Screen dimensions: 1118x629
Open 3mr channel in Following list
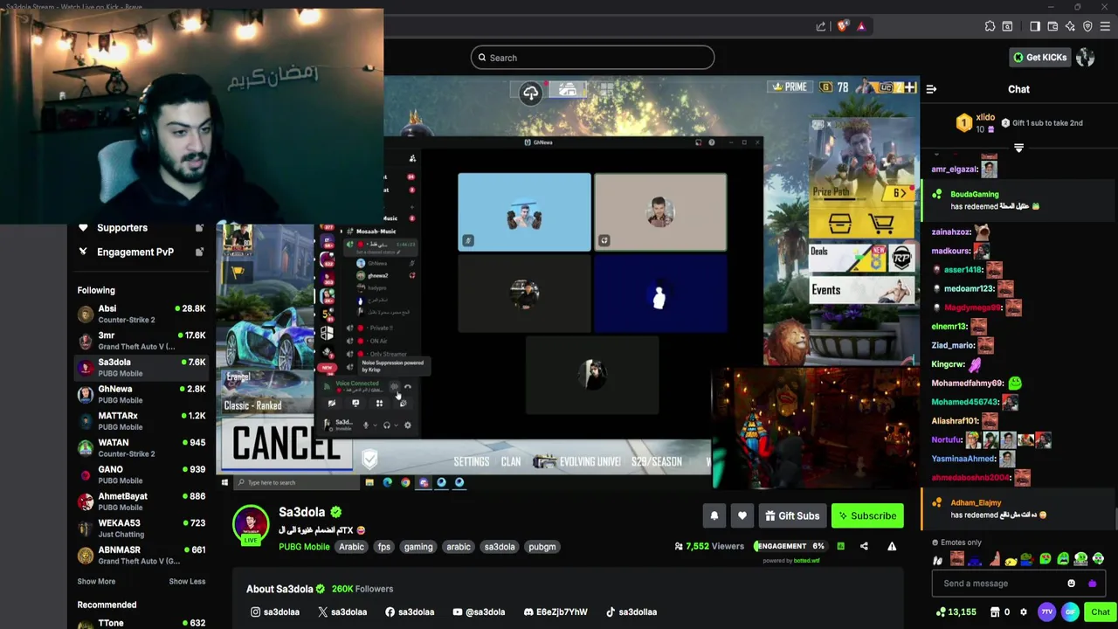pyautogui.click(x=141, y=341)
